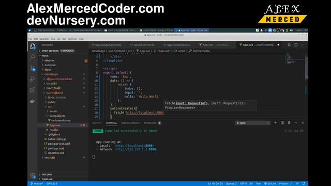This screenshot has width=331, height=186.
Task: Open the File menu
Action: tap(30, 39)
